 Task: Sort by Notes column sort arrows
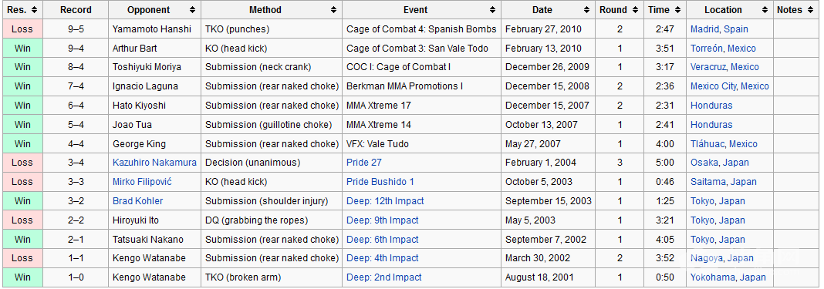pyautogui.click(x=812, y=10)
